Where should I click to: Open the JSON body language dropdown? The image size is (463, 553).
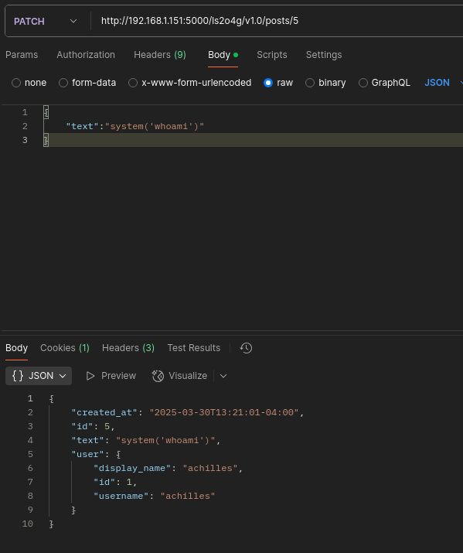[443, 83]
